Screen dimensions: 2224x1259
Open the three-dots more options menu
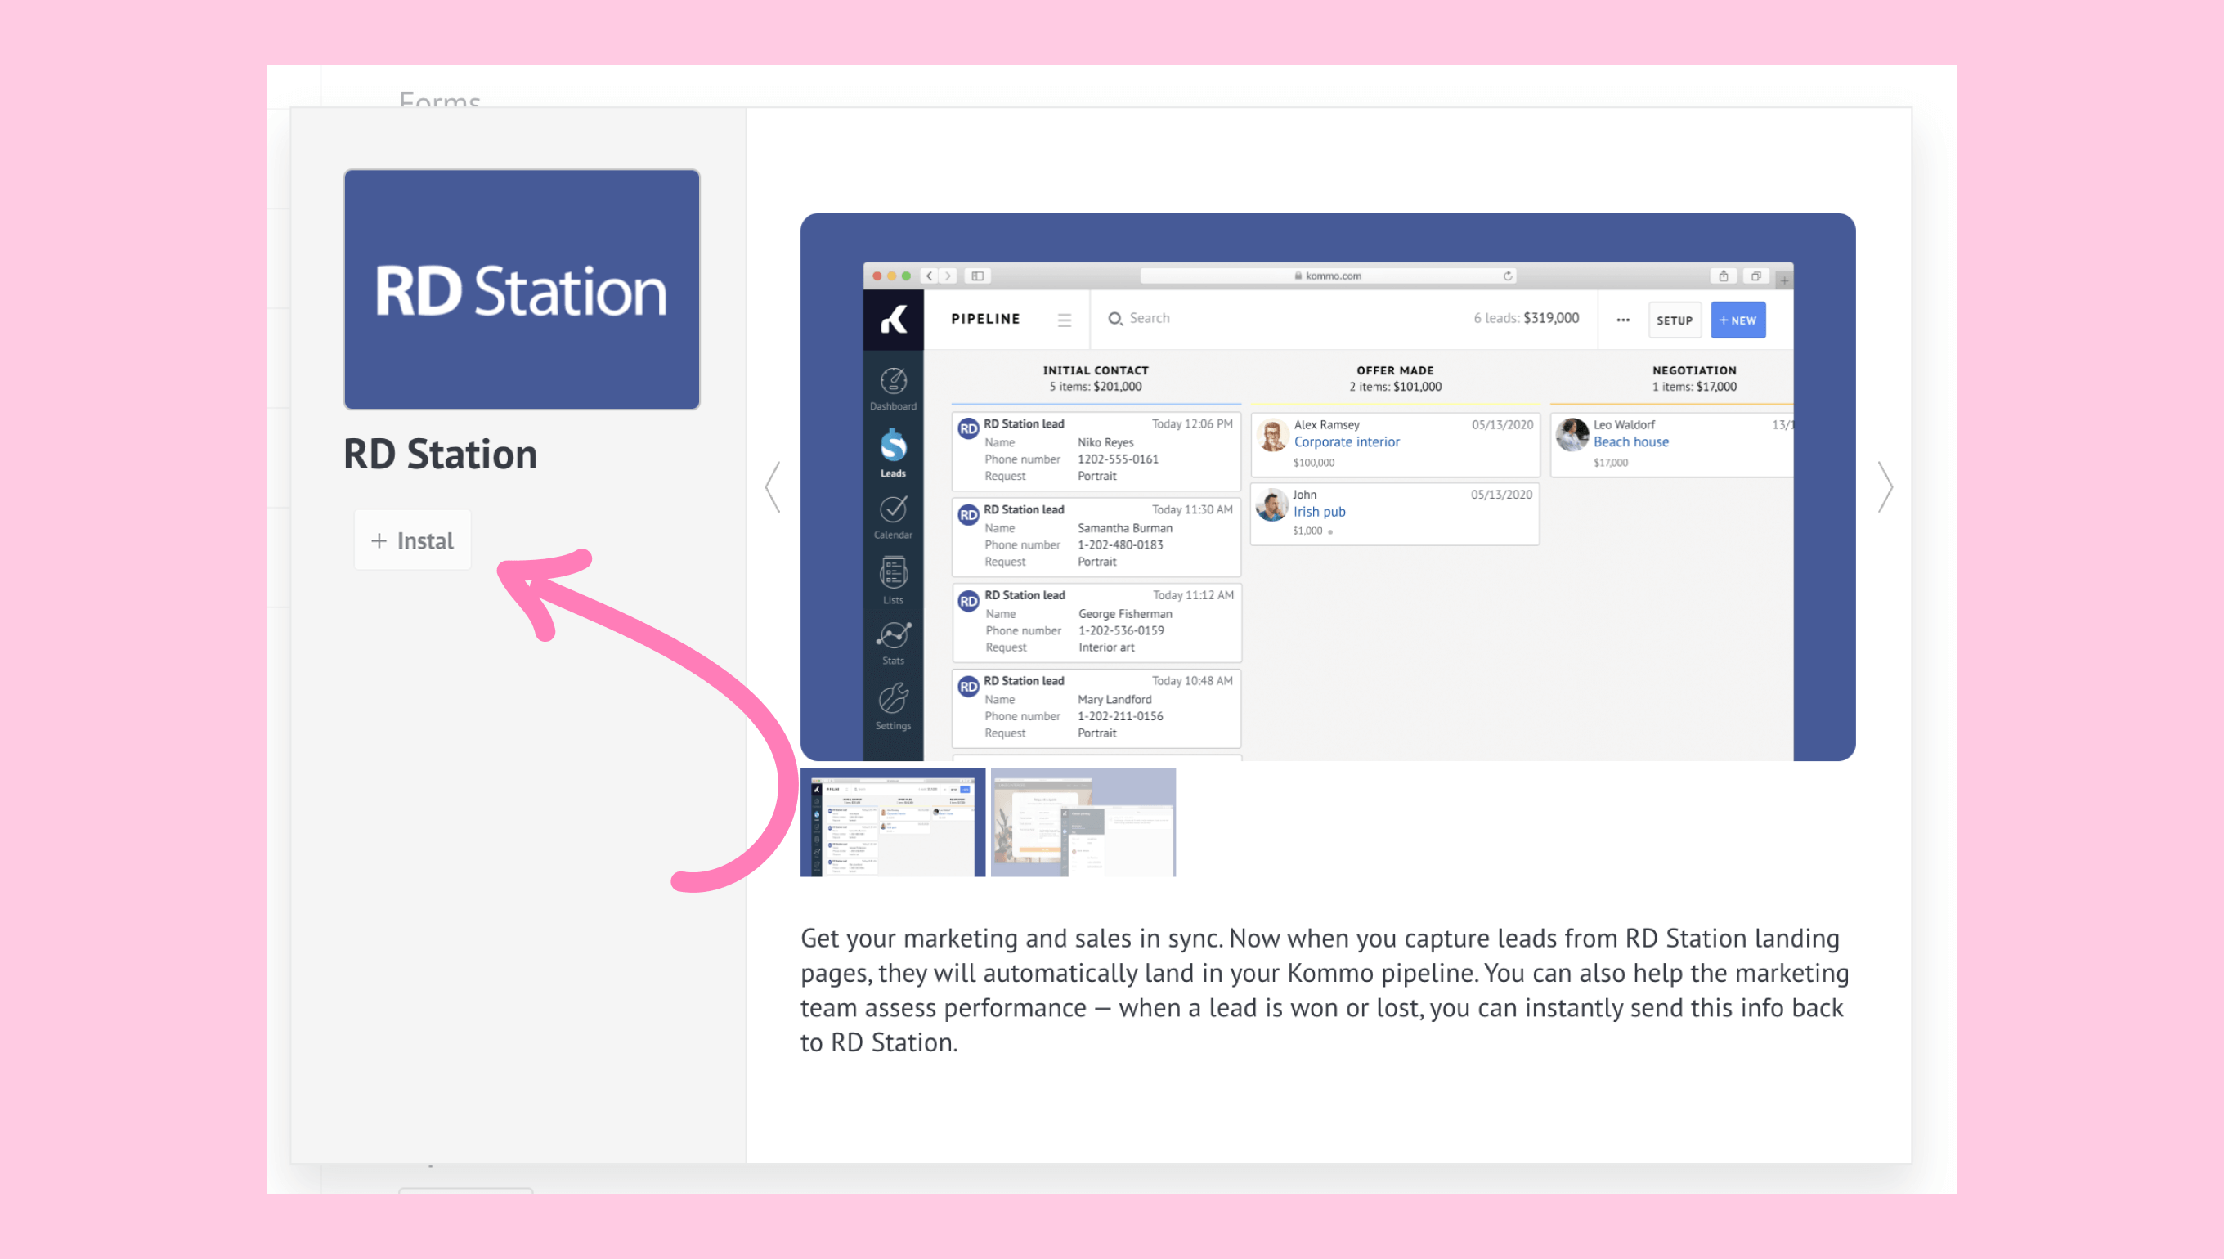[1623, 320]
